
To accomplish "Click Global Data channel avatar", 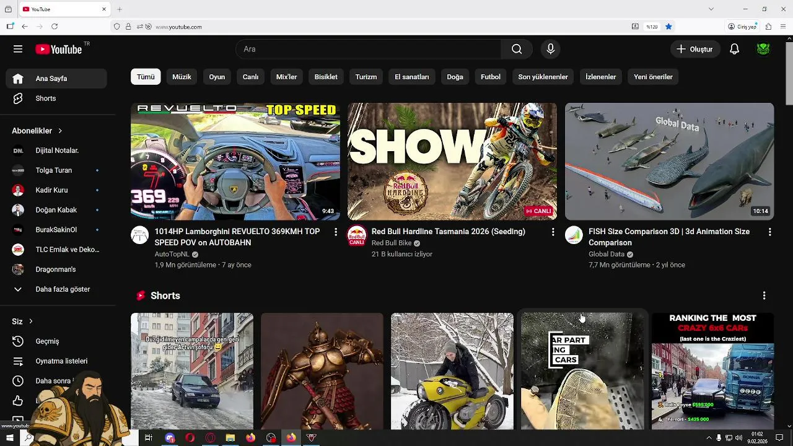I will point(574,235).
